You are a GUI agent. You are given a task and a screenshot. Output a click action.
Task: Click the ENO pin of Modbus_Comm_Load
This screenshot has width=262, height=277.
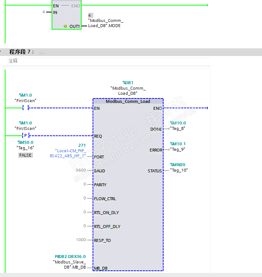(158, 108)
